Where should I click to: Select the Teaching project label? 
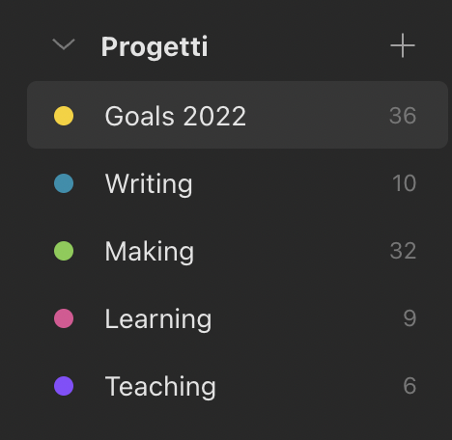[x=160, y=386]
